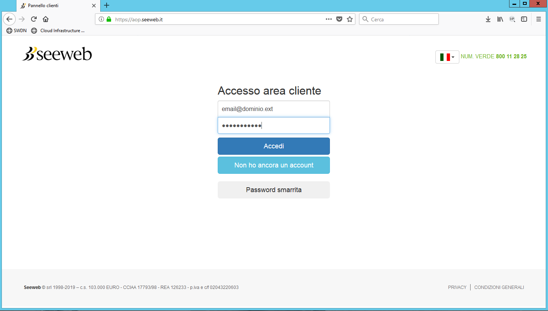Toggle the browser sidebar

click(524, 19)
